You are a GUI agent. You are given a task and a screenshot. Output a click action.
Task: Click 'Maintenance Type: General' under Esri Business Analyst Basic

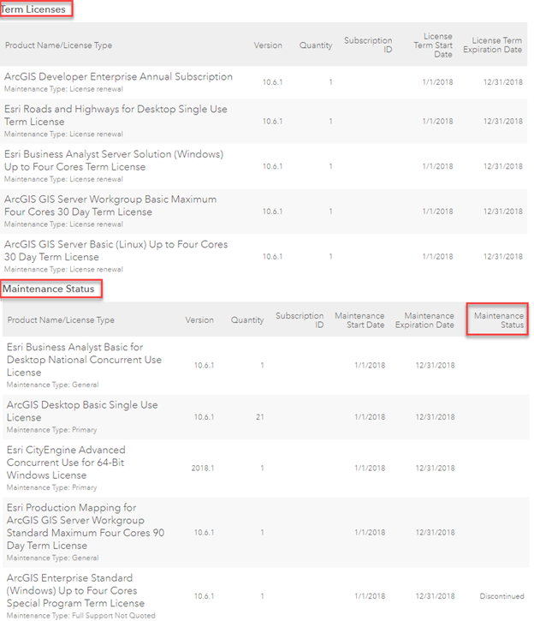coord(52,385)
